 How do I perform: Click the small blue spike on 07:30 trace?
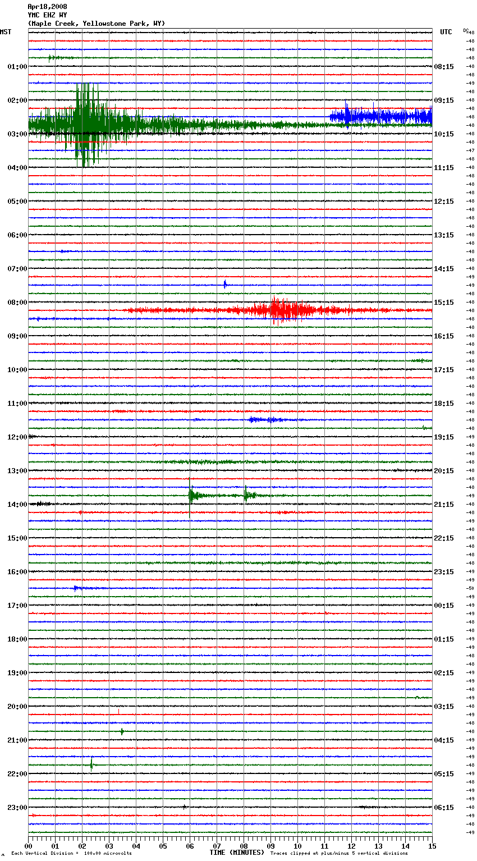click(x=225, y=285)
